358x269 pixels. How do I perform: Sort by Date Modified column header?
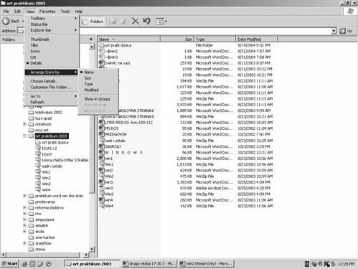pos(257,39)
